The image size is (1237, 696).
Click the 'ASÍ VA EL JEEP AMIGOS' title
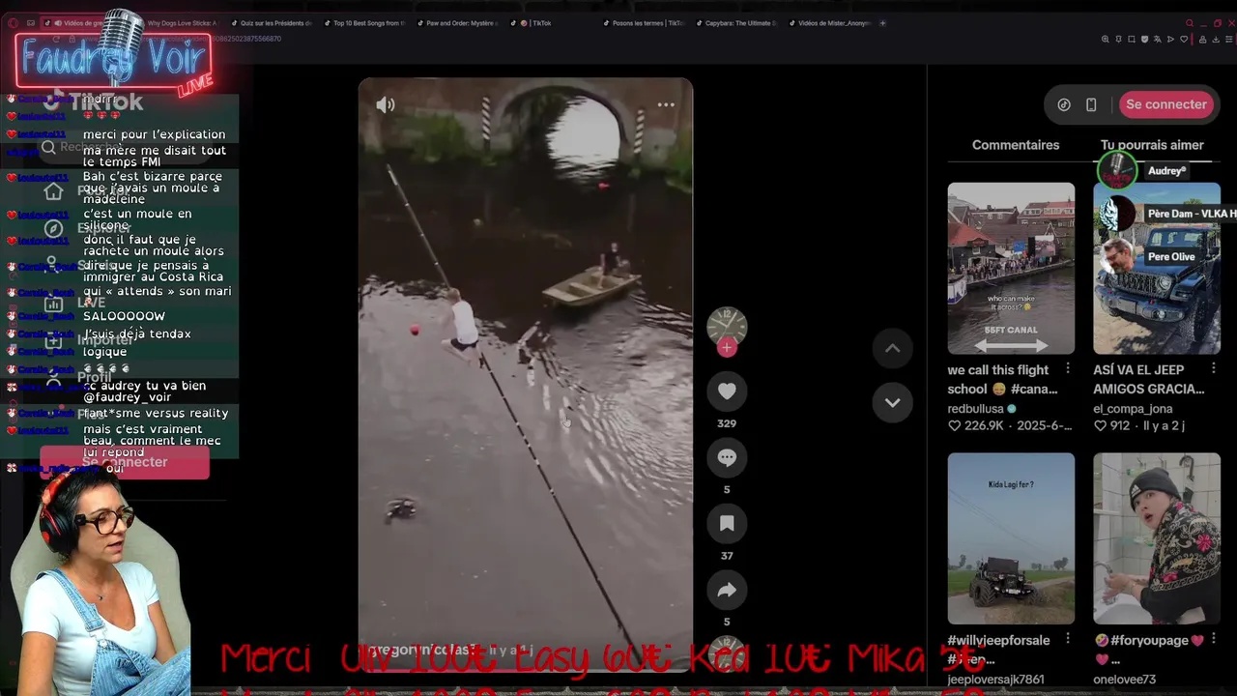pyautogui.click(x=1148, y=379)
